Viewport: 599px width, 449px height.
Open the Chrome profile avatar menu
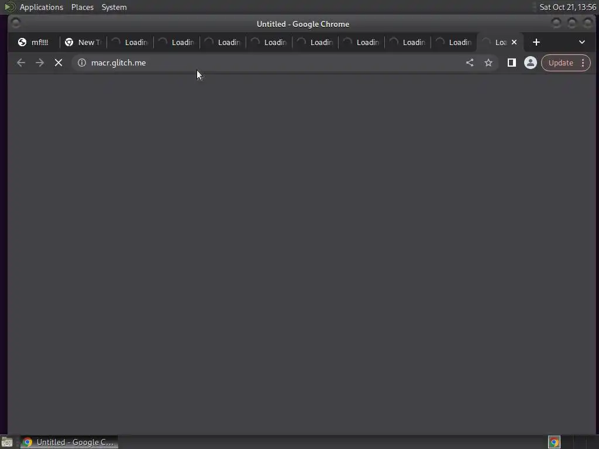pos(530,63)
